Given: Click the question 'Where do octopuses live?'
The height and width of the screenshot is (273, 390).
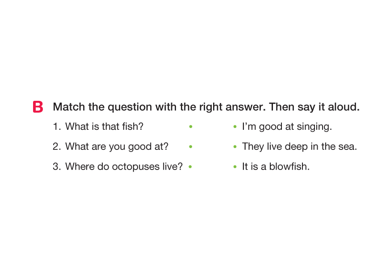Looking at the screenshot, I should pyautogui.click(x=124, y=166).
